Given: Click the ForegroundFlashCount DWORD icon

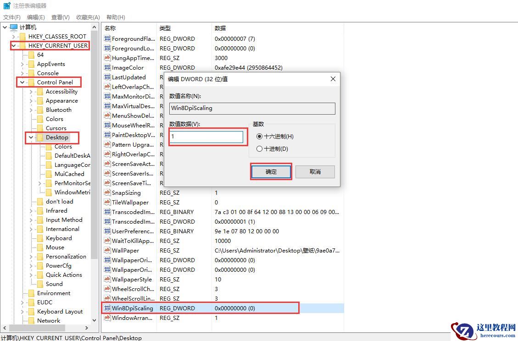Looking at the screenshot, I should [108, 38].
